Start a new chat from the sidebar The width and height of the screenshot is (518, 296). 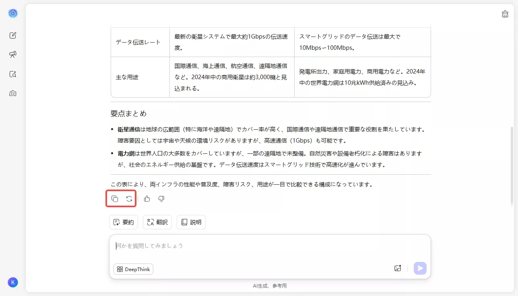tap(12, 35)
